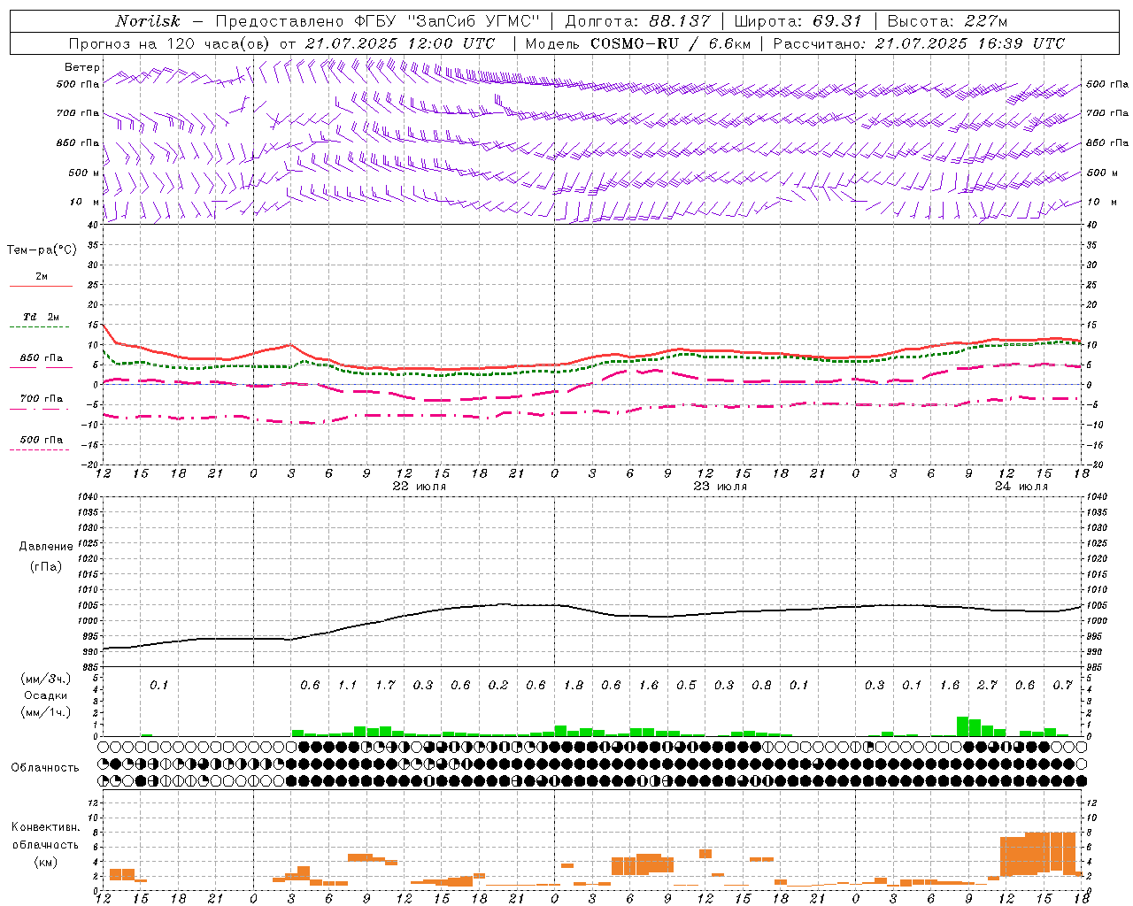Click the Td 2м legend entry

pyautogui.click(x=42, y=317)
